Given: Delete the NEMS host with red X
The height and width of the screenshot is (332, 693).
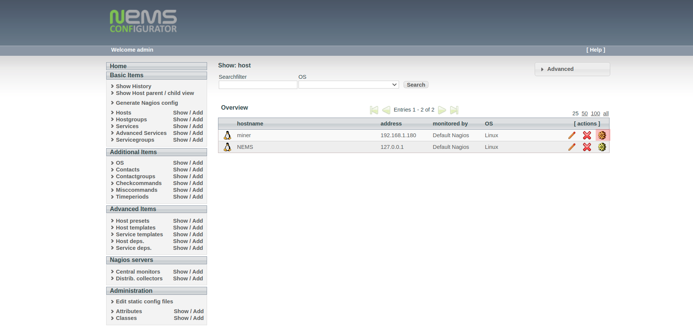Looking at the screenshot, I should [587, 147].
